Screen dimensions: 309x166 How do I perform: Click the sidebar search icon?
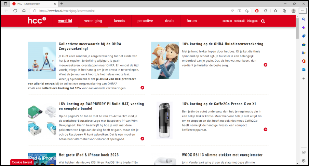(304, 19)
